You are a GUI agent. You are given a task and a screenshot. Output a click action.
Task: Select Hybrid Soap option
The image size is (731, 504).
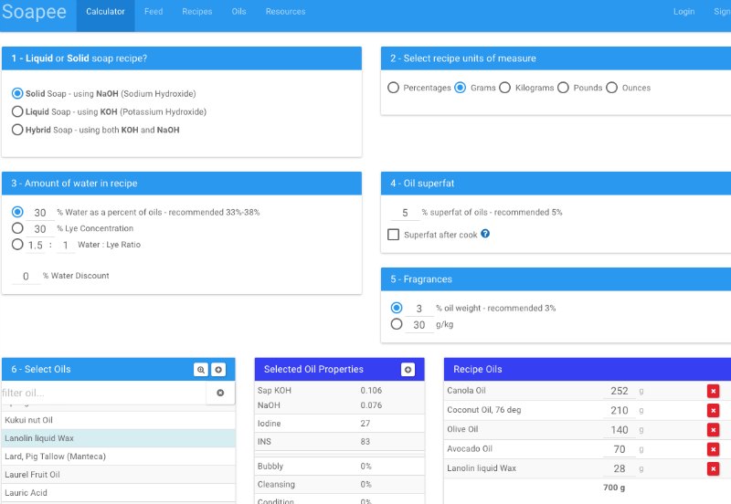[17, 130]
